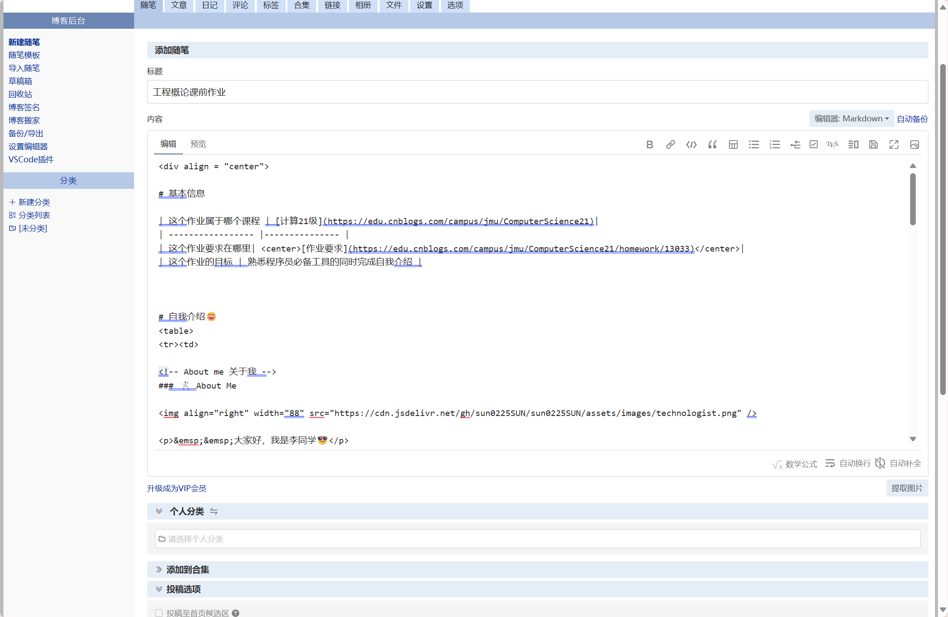Click the editor's vertical scrollbar thumb
The width and height of the screenshot is (948, 617).
coord(913,199)
